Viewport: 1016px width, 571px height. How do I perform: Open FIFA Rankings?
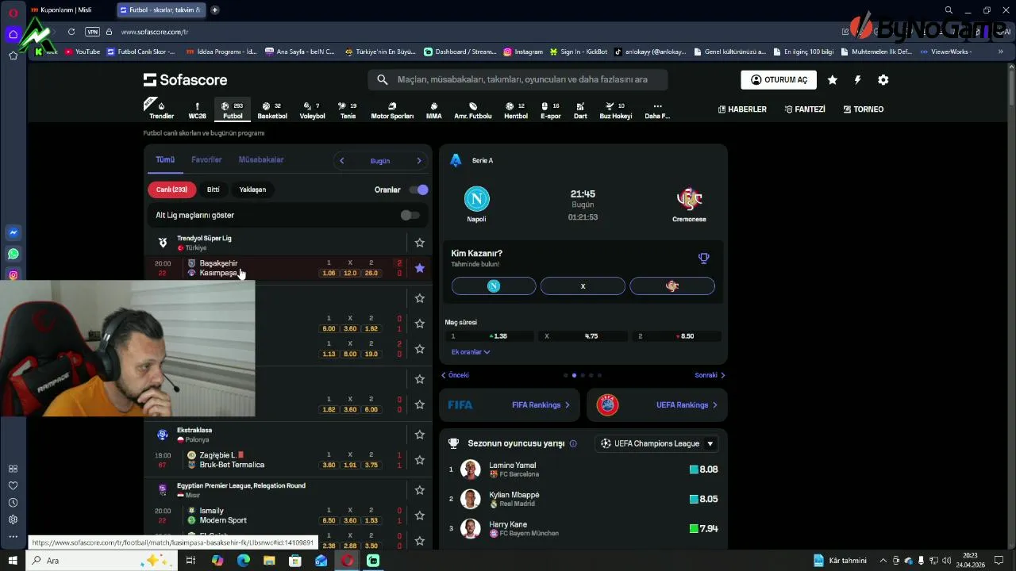tap(510, 405)
